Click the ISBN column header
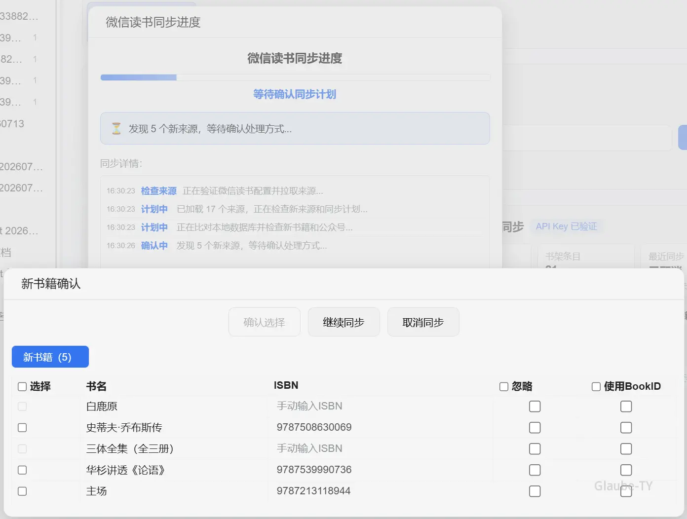This screenshot has width=687, height=519. click(286, 385)
